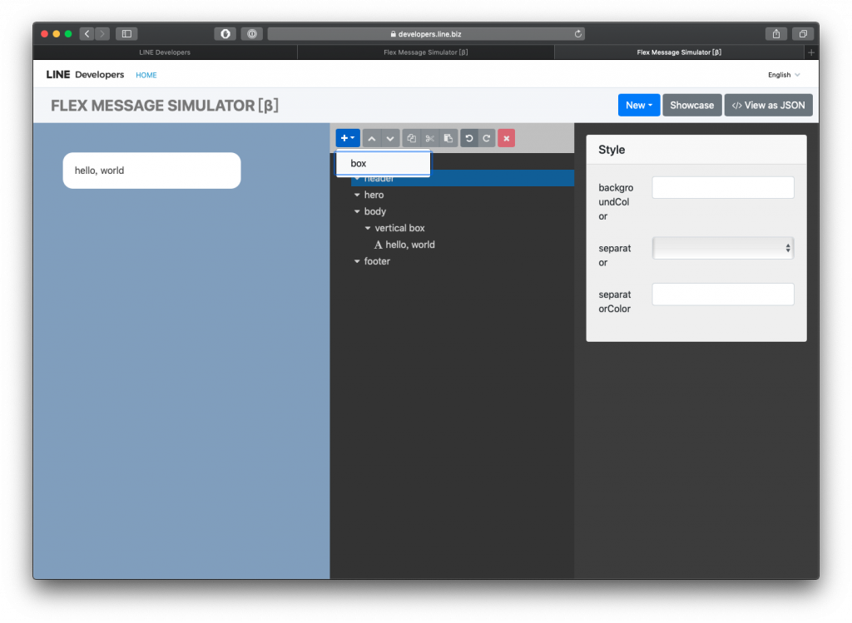
Task: Select the hello, world text node
Action: pyautogui.click(x=409, y=245)
